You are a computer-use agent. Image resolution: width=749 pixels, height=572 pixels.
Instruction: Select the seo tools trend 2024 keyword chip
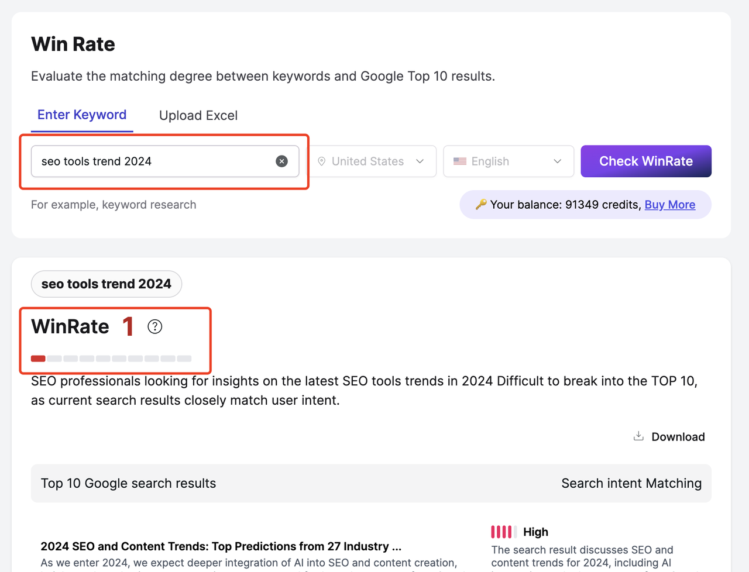coord(106,284)
